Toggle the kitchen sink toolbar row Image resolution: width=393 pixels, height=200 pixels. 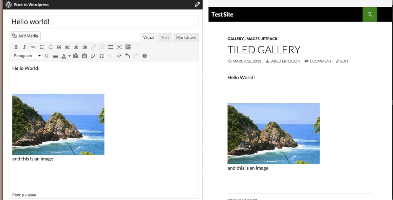pyautogui.click(x=128, y=47)
